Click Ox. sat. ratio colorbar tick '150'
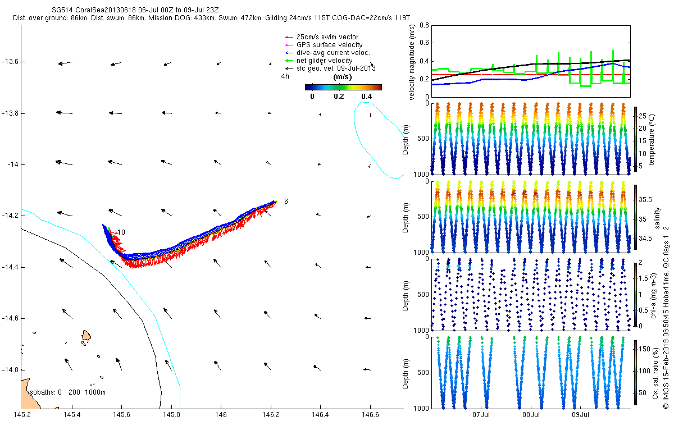Screen dimensions: 674x421 [644, 349]
